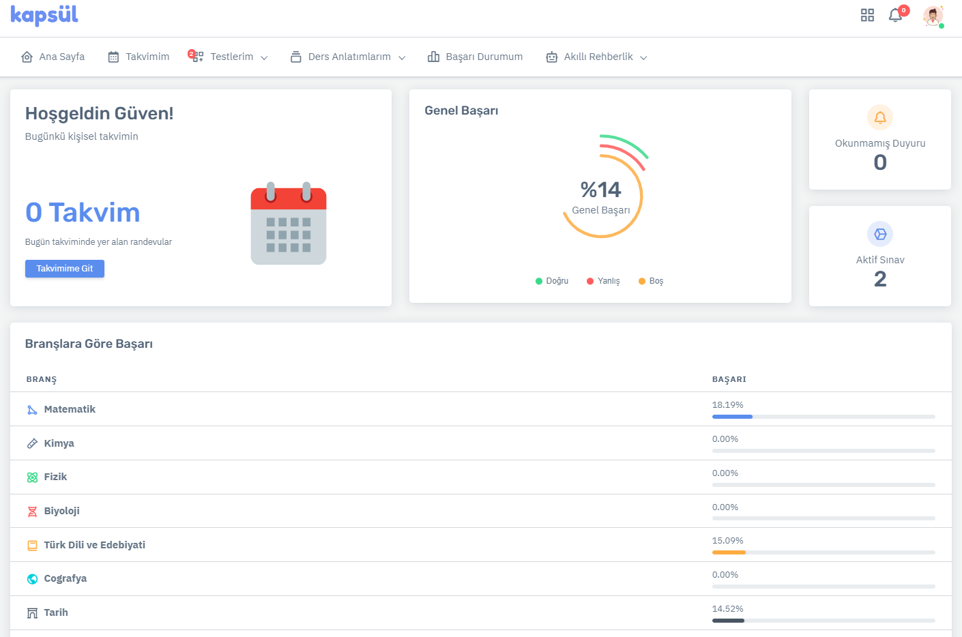
Task: Click the Akıllı Rehberlik robot icon
Action: 551,57
